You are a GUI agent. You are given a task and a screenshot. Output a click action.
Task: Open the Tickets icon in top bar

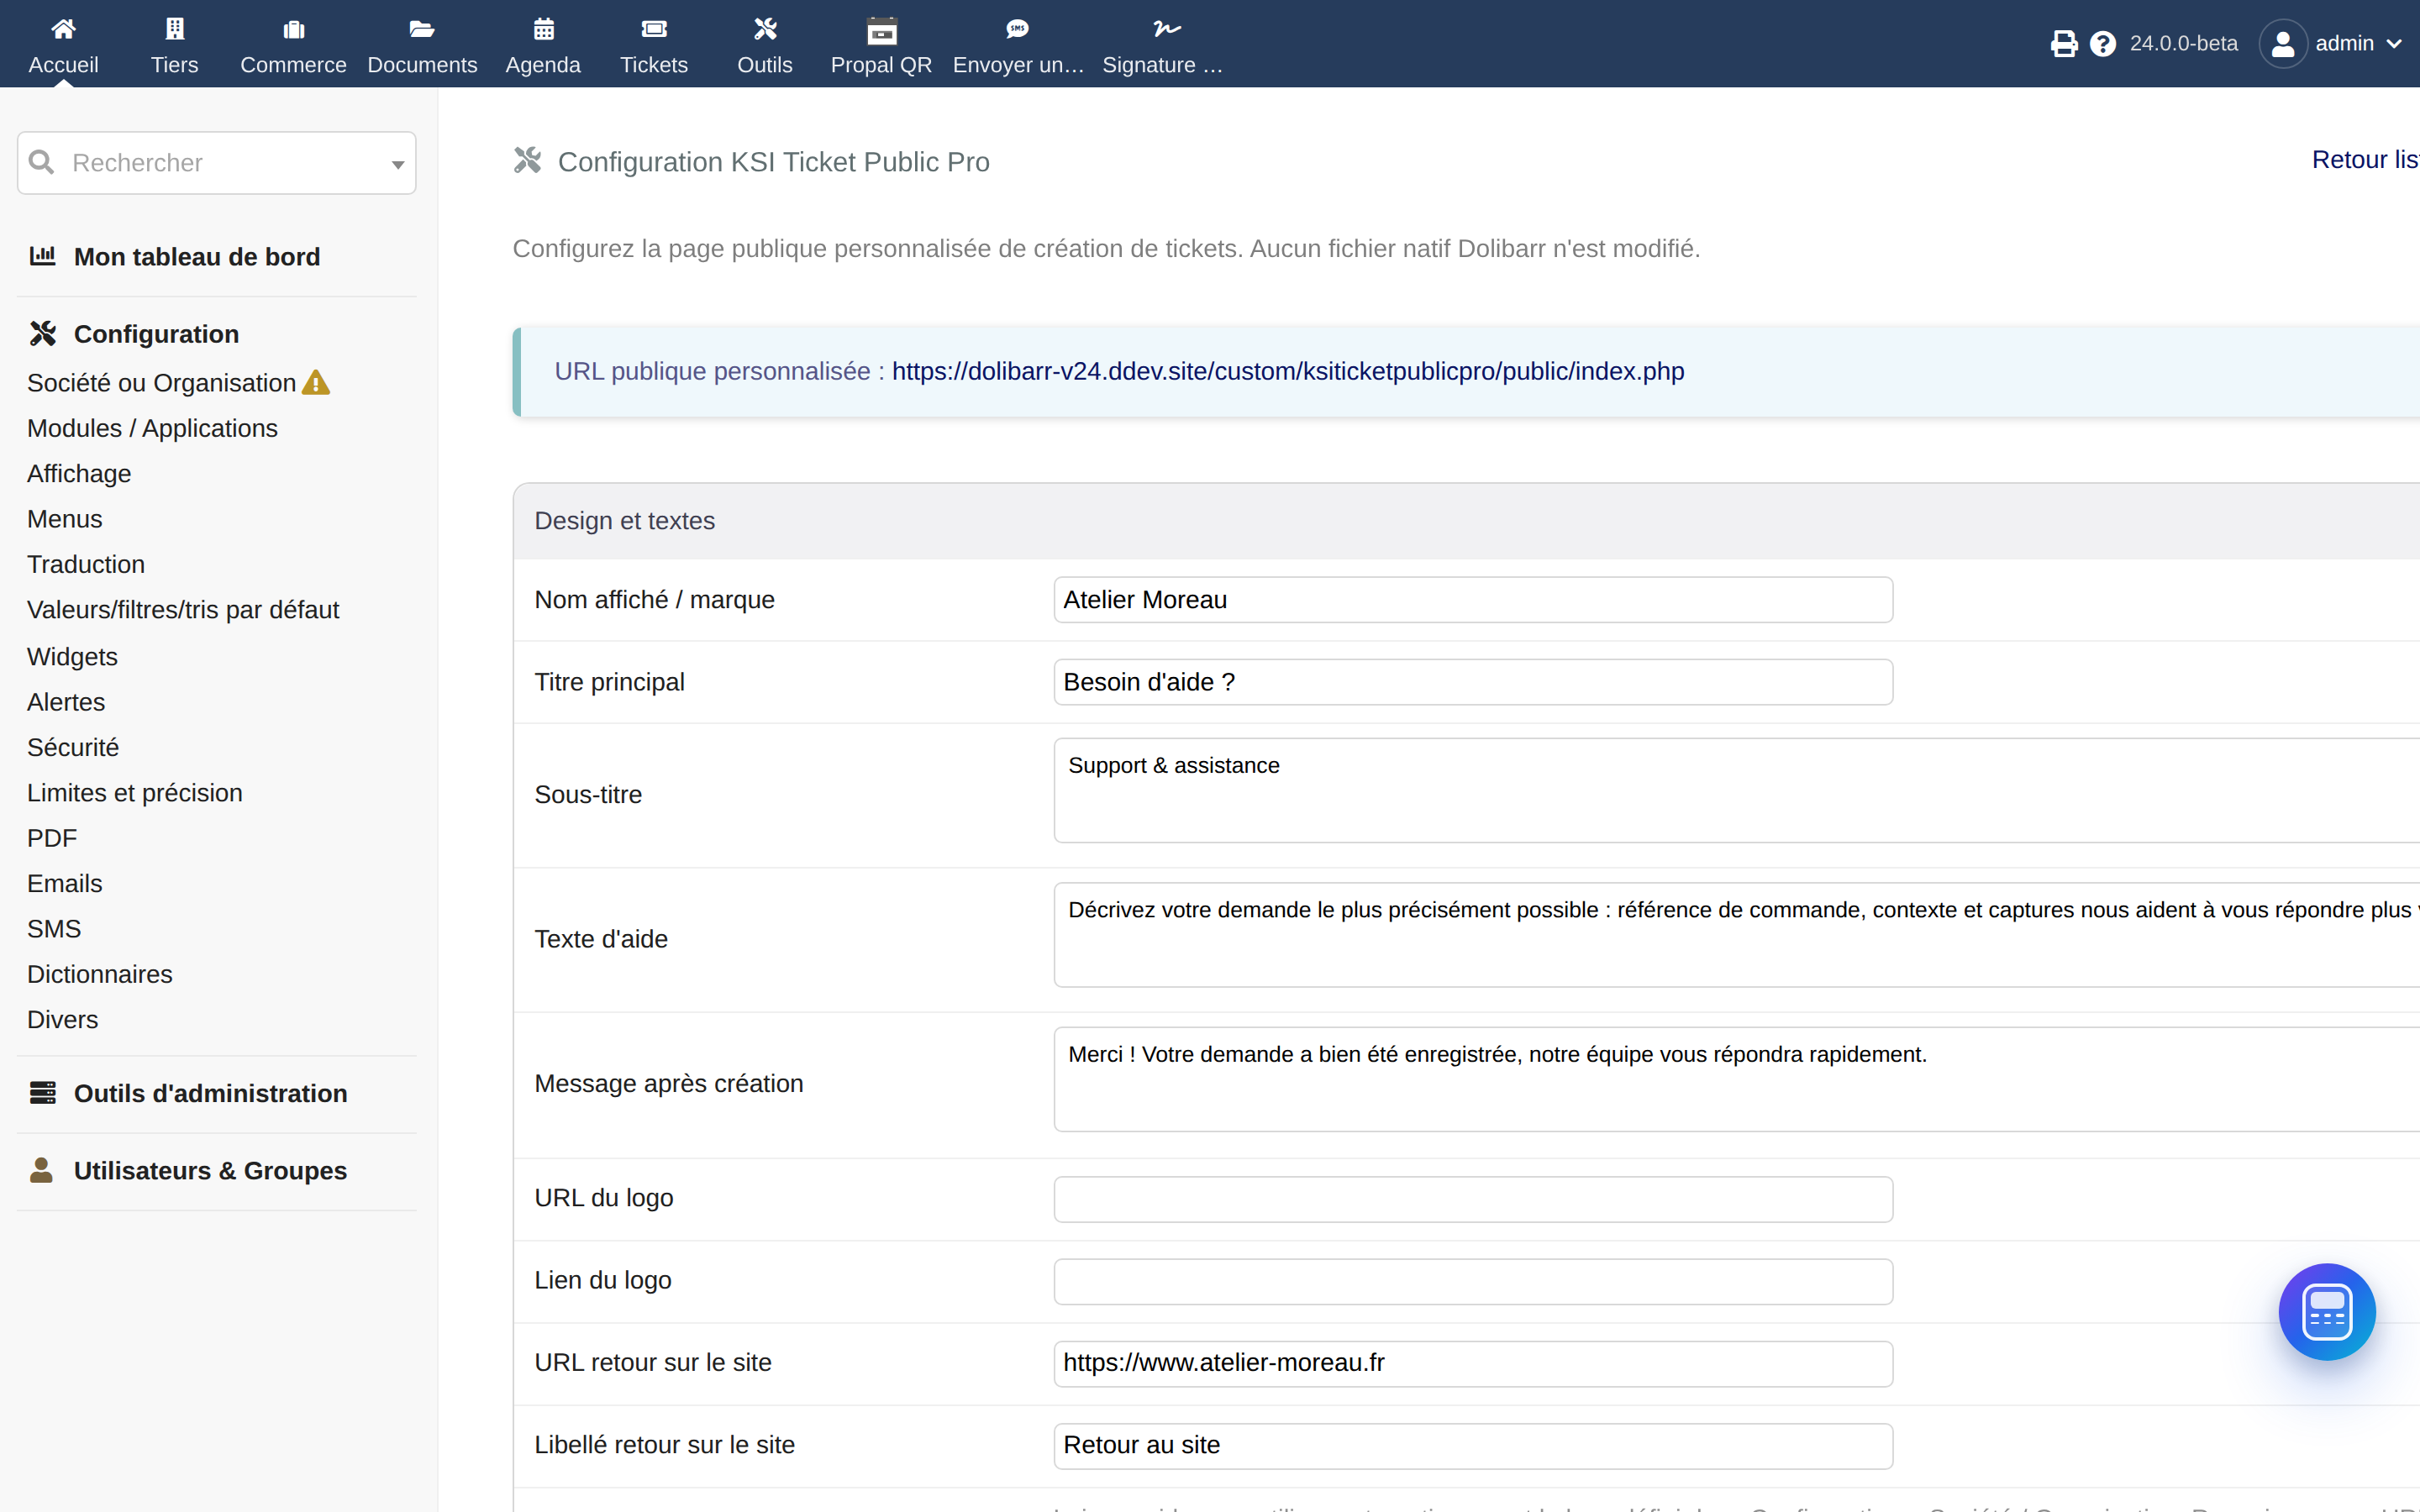(654, 29)
